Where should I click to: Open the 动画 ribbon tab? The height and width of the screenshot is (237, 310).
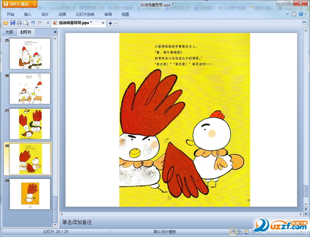tap(62, 15)
